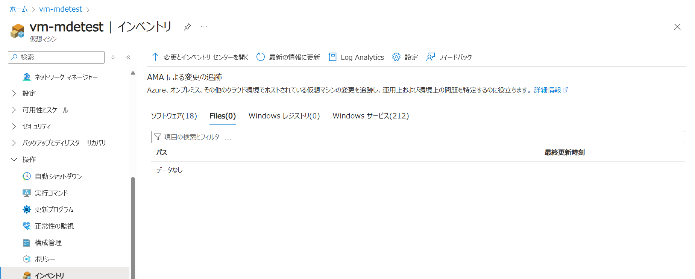695x279 pixels.
Task: Open 正常性の監視 in the sidebar
Action: [54, 226]
